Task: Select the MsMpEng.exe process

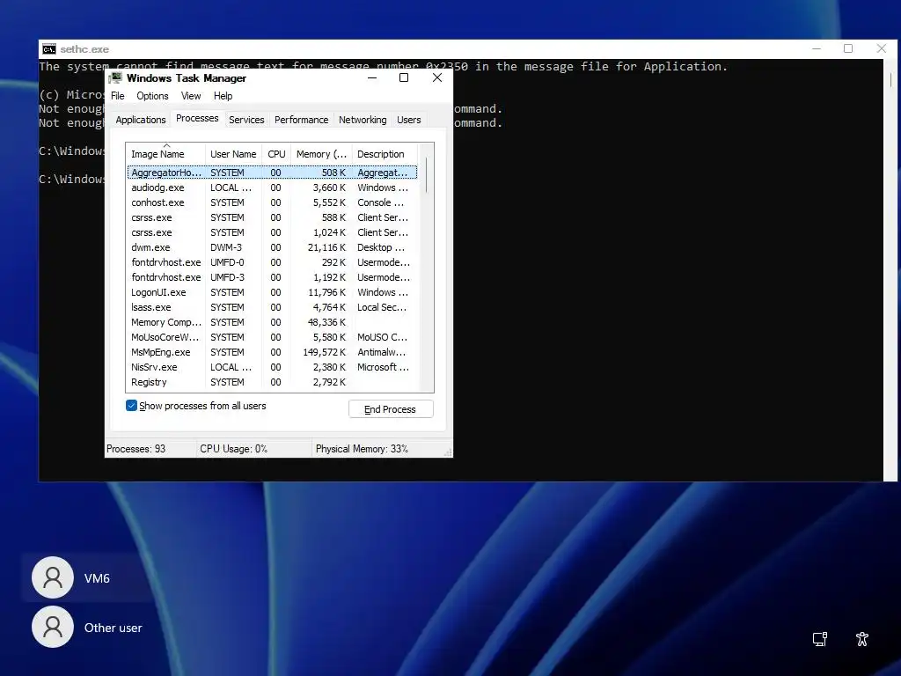Action: (x=272, y=352)
